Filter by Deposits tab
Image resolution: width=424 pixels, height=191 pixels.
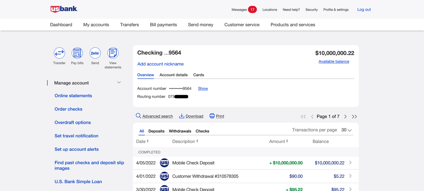click(x=156, y=131)
